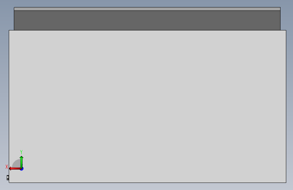This screenshot has height=190, width=293.
Task: Select the left edge of the front face
Action: 9,106
